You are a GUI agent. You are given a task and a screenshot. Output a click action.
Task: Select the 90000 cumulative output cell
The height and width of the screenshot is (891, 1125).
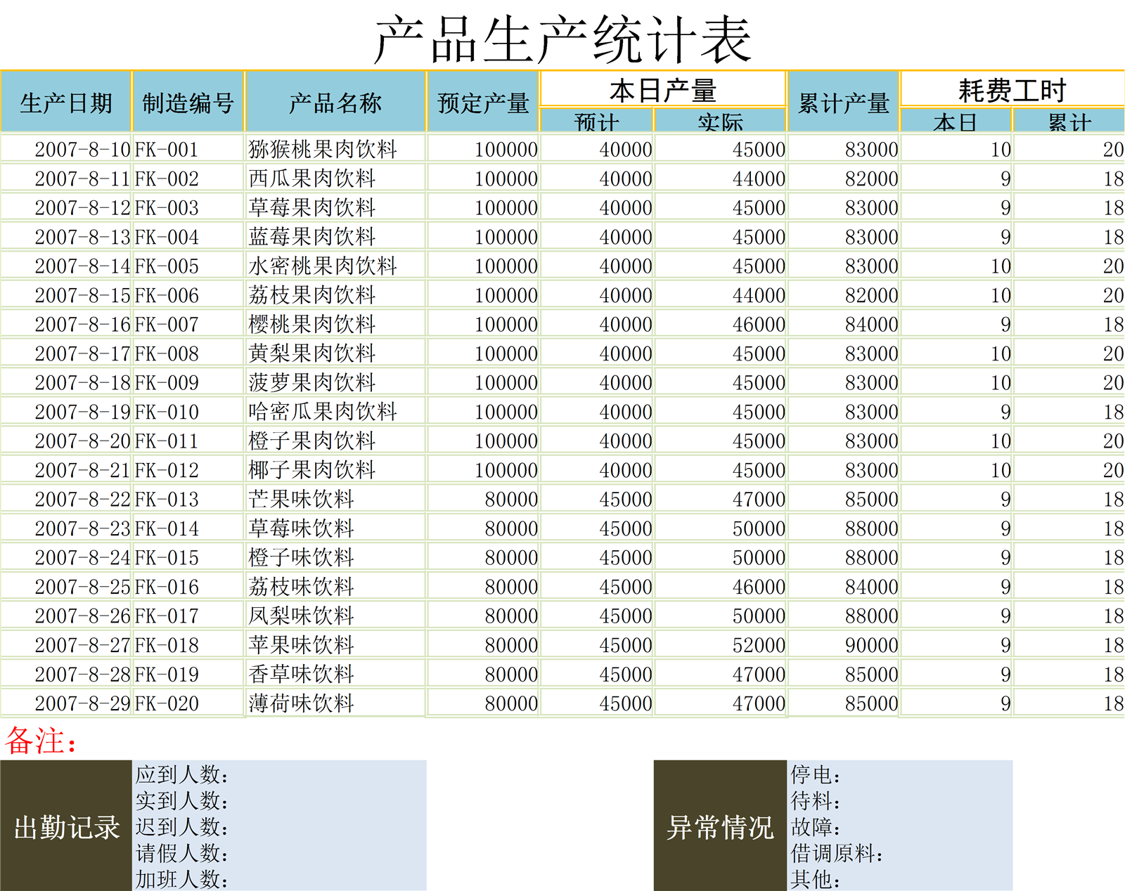tap(871, 645)
